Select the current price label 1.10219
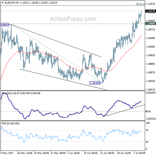Viewport: 156px width, 156px height. pyautogui.click(x=151, y=11)
